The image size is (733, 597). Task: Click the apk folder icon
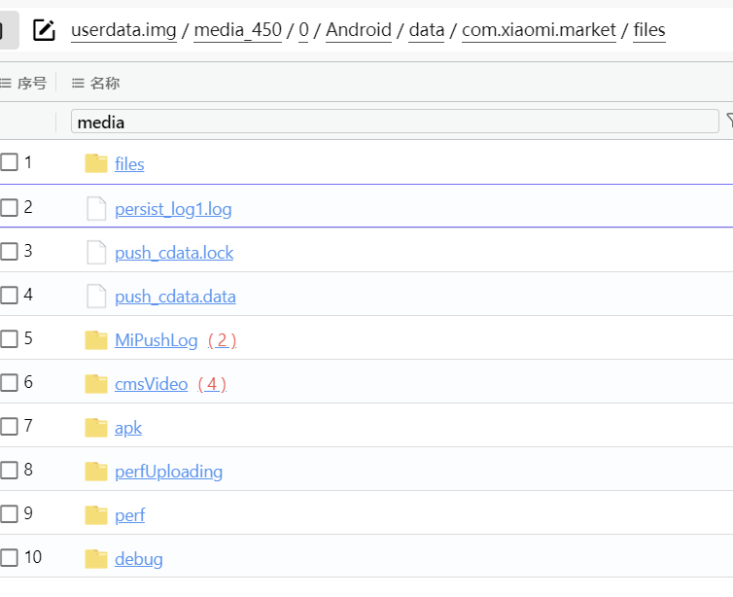pyautogui.click(x=96, y=427)
